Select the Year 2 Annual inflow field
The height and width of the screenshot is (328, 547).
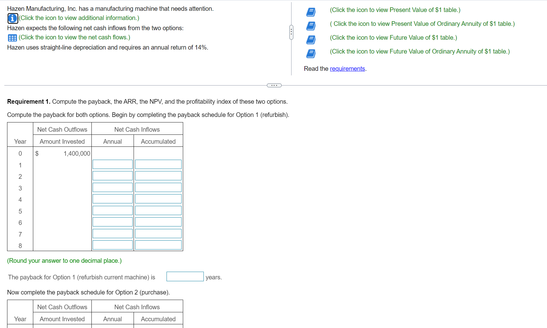point(113,176)
